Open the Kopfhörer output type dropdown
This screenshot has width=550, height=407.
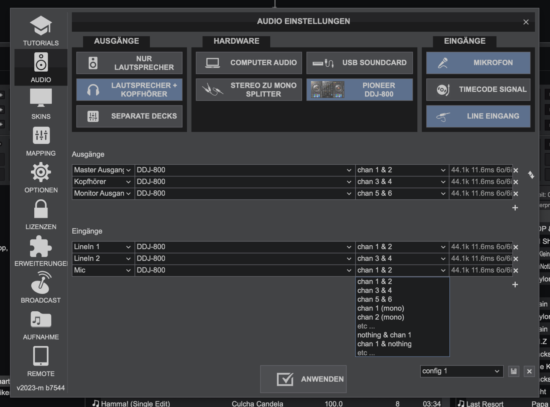coord(103,182)
